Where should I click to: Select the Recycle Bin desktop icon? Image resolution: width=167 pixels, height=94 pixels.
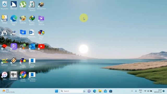(x=5, y=5)
